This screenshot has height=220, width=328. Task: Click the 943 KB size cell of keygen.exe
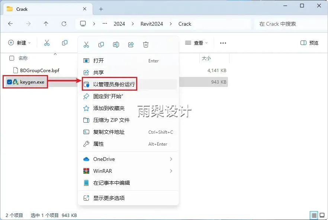219,82
